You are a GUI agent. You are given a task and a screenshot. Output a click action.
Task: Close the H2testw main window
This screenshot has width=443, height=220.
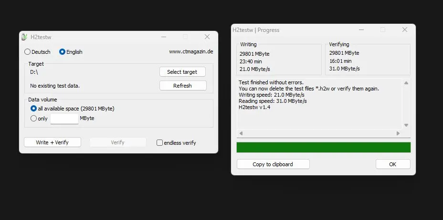coord(207,37)
